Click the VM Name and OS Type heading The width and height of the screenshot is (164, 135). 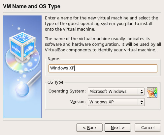[32, 7]
